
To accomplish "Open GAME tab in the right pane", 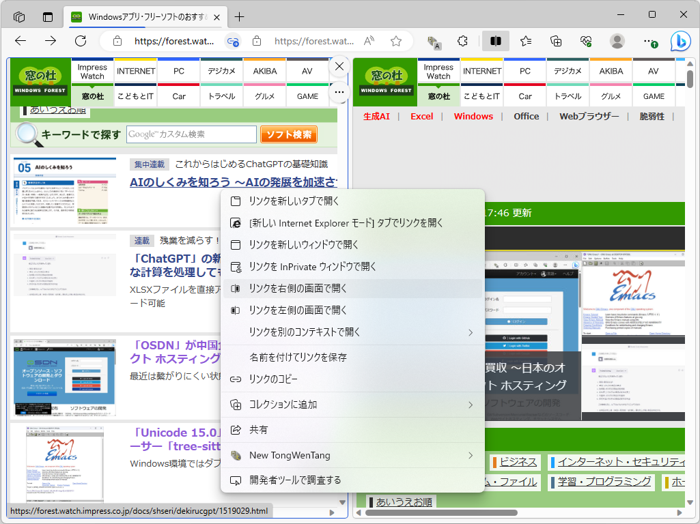I will coord(654,96).
